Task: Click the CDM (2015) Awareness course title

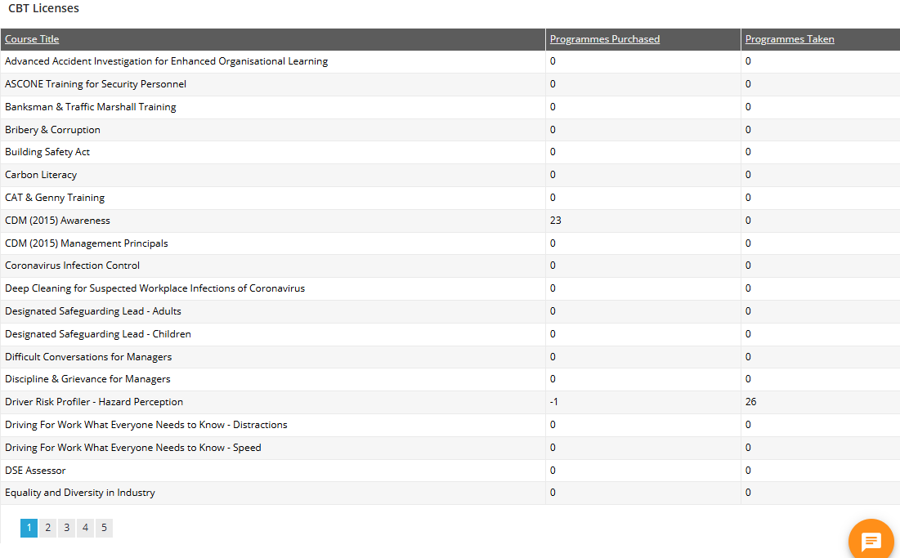Action: [x=57, y=221]
